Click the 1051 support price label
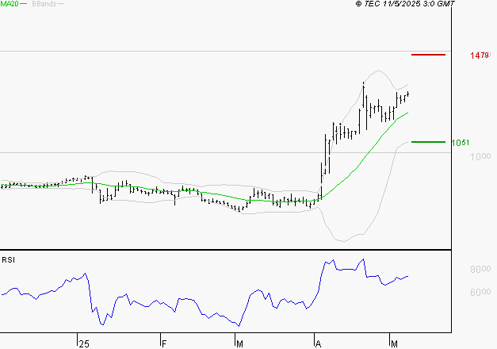Viewport: 497px width, 349px height. 461,143
